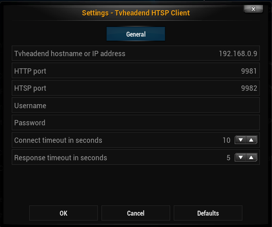Click the 9982 port value

pyautogui.click(x=249, y=88)
